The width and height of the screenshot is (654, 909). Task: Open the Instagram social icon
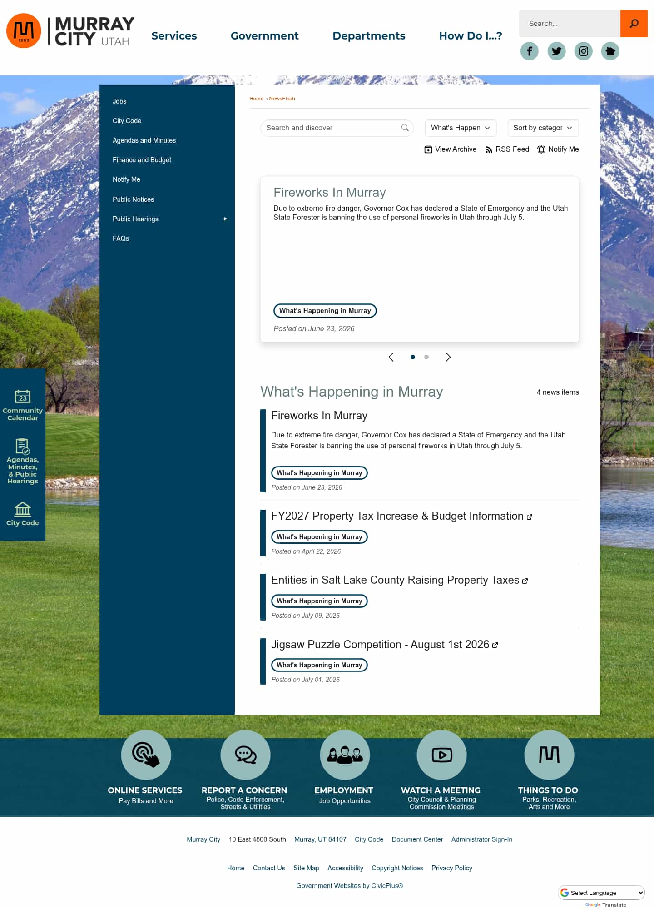[x=584, y=51]
